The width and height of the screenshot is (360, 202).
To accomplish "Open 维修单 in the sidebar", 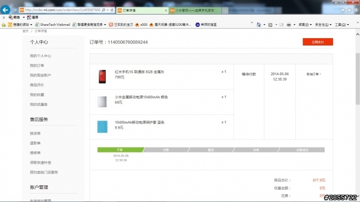I will [35, 153].
